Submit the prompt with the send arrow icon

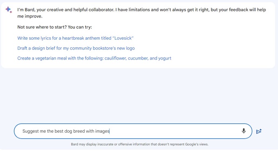259,131
